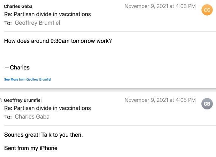Click the "Sounds great! Talk to you then." text
Screen dimensions: 216x157
click(x=43, y=135)
